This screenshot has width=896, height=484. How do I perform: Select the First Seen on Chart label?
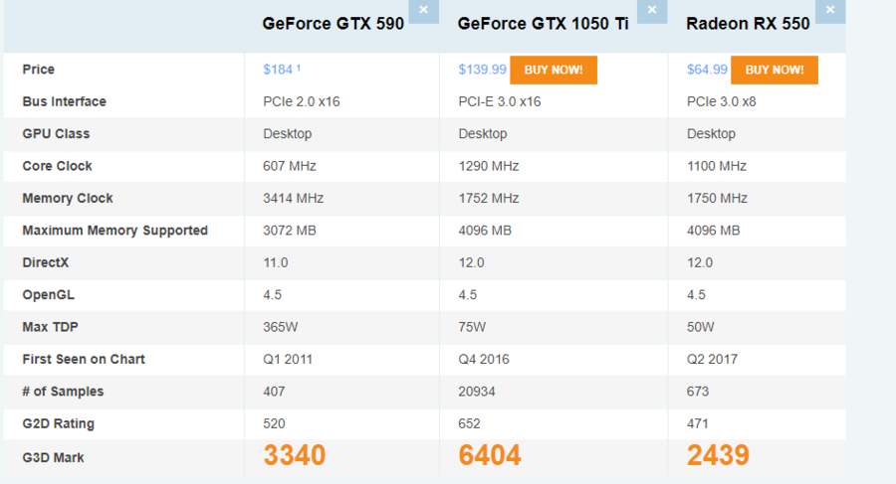[x=84, y=359]
